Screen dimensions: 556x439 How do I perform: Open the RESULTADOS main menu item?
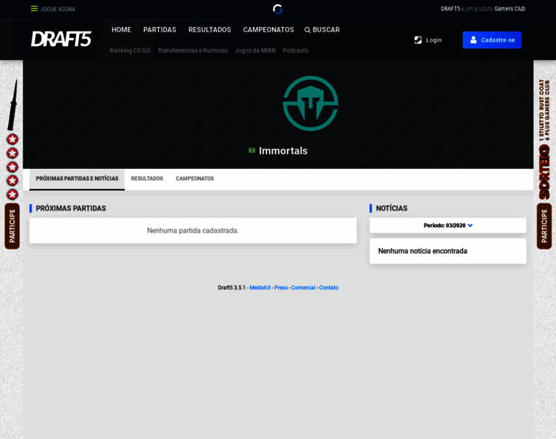coord(209,30)
